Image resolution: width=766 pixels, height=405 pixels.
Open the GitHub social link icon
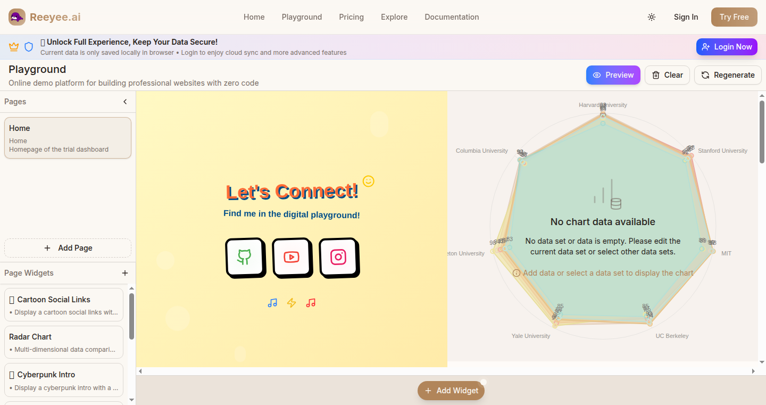point(245,258)
